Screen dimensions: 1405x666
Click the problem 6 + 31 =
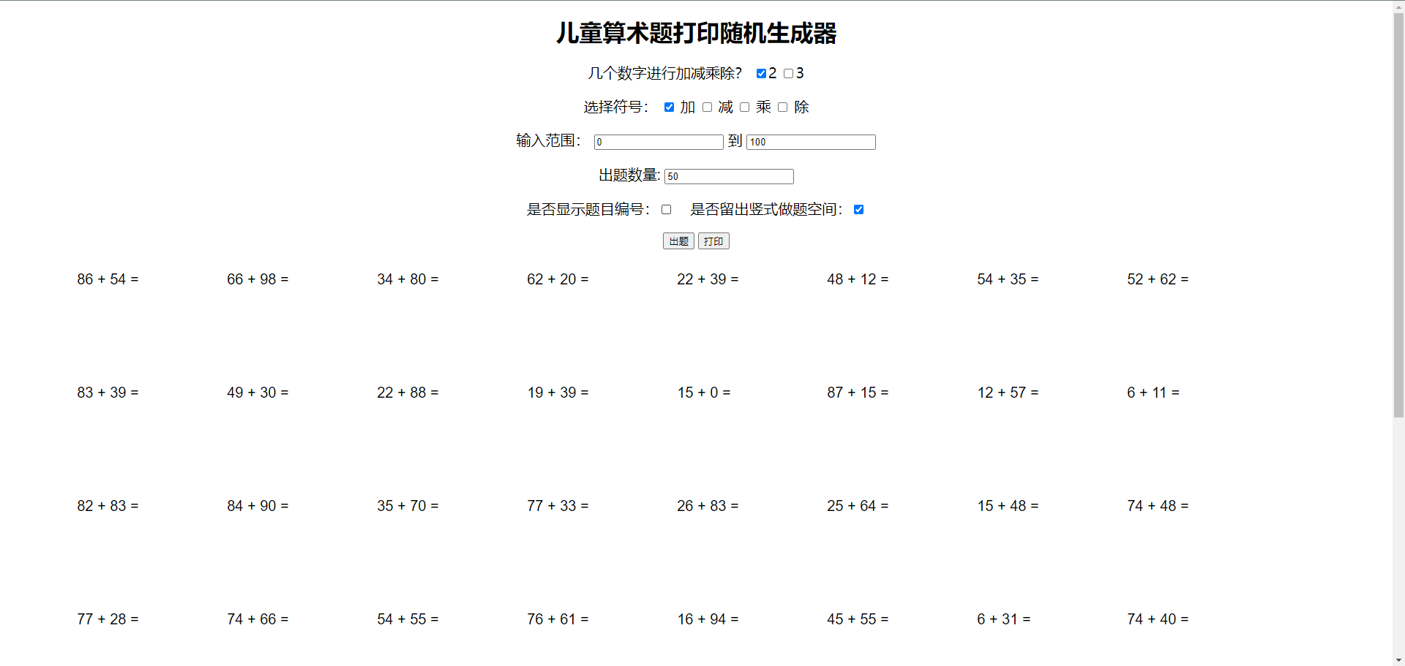coord(1003,619)
